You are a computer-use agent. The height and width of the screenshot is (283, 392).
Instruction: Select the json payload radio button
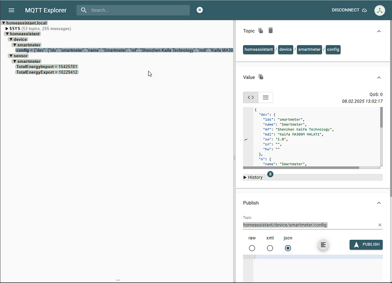point(287,248)
